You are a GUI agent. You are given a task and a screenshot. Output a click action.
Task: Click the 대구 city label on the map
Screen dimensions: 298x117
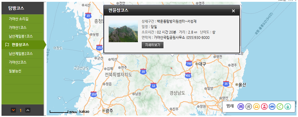point(202,64)
